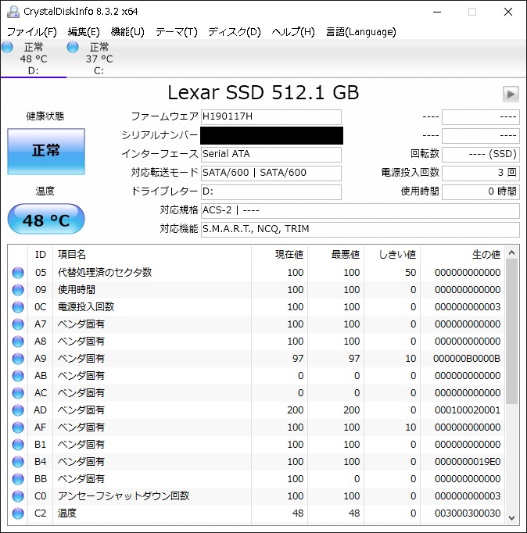Click the status orb for ID C2 row
The height and width of the screenshot is (533, 527).
tap(18, 513)
